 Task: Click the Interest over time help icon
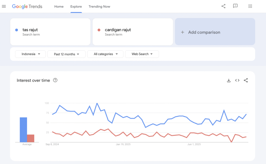pos(55,80)
